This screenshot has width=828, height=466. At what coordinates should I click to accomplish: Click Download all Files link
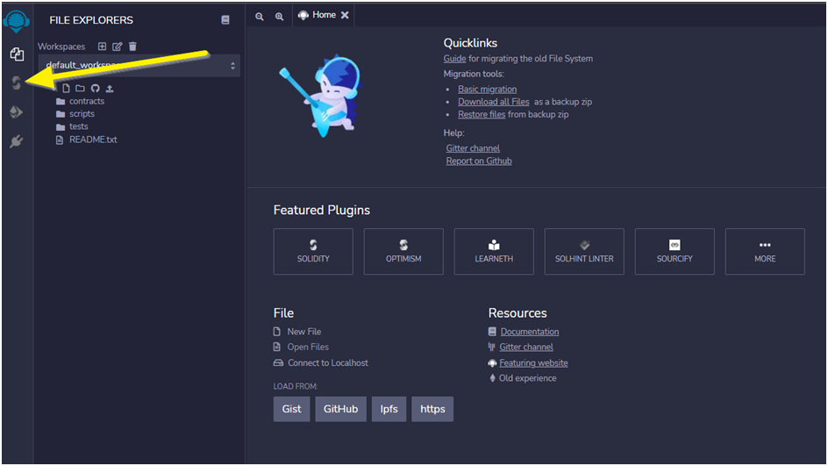[x=493, y=102]
